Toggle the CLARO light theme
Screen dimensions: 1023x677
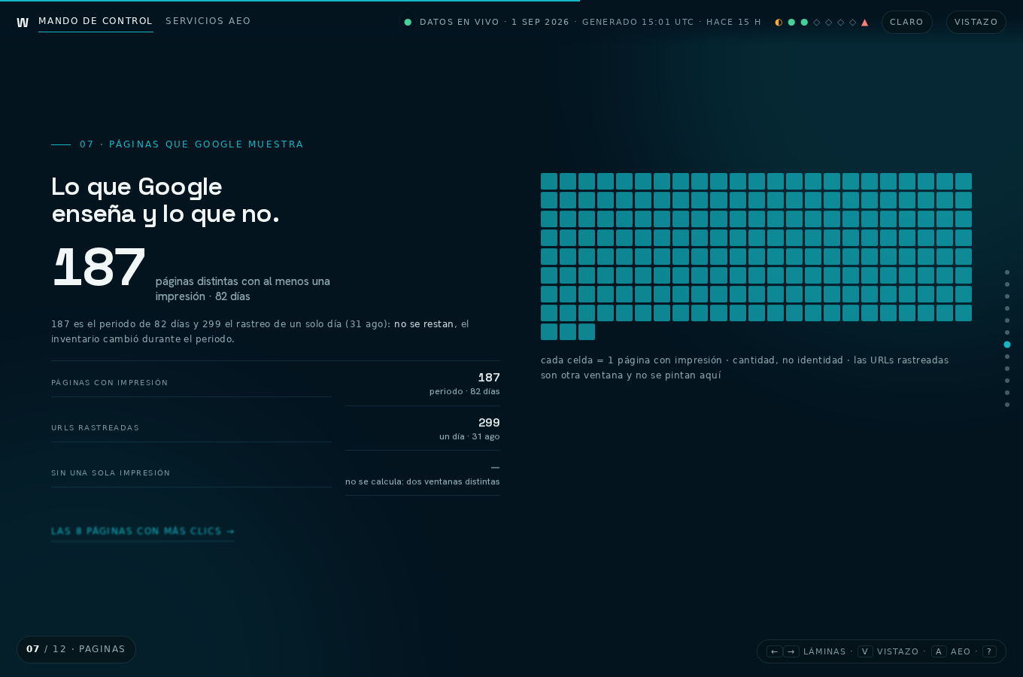906,22
